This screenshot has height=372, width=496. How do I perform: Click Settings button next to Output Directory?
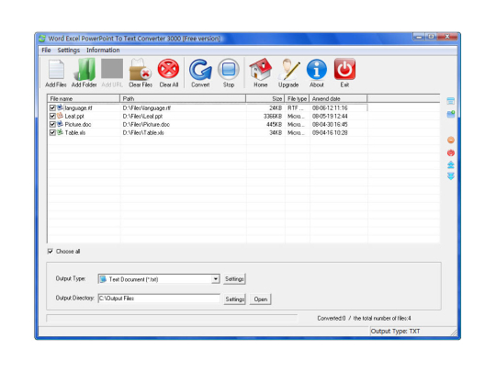234,299
